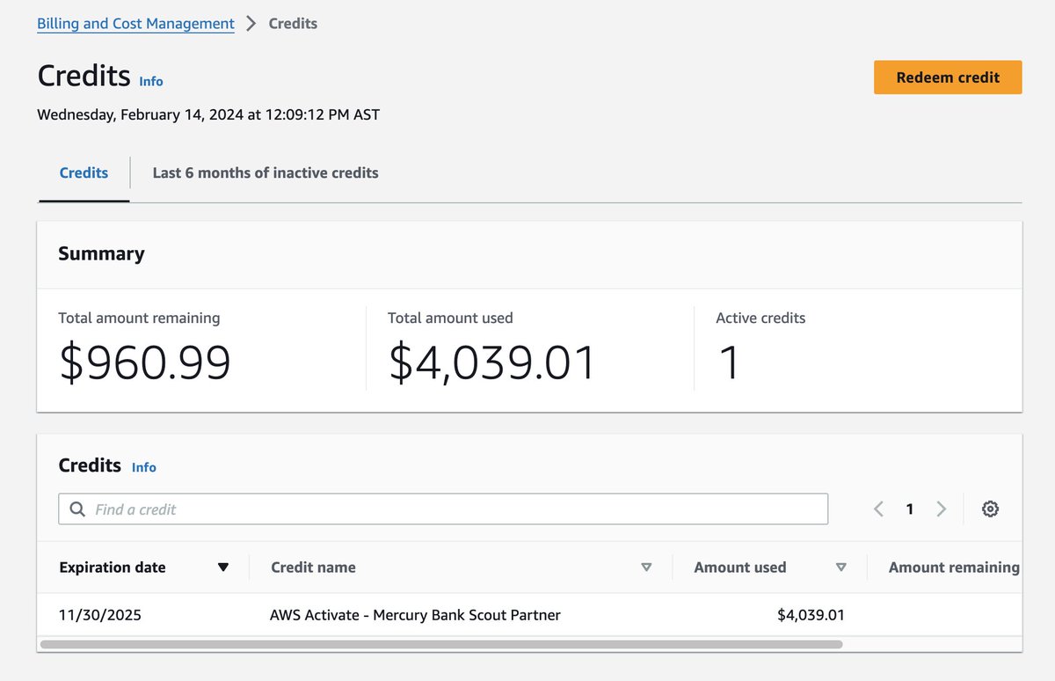Click the Info link in the Credits table header

click(144, 467)
